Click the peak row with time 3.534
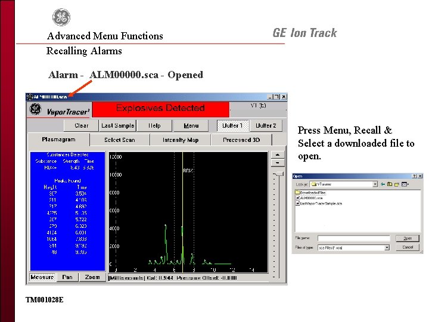The height and width of the screenshot is (322, 429). [x=67, y=194]
